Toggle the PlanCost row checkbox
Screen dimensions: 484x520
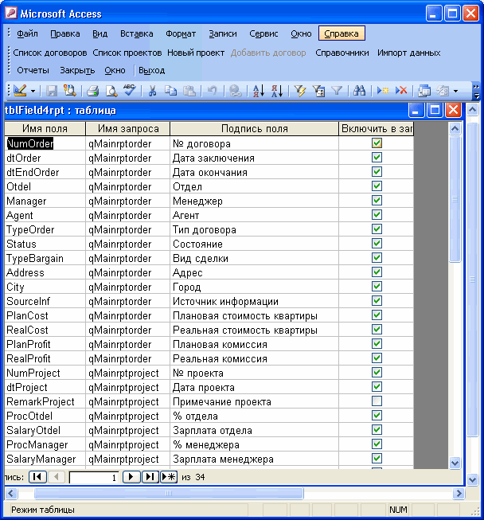tap(377, 315)
